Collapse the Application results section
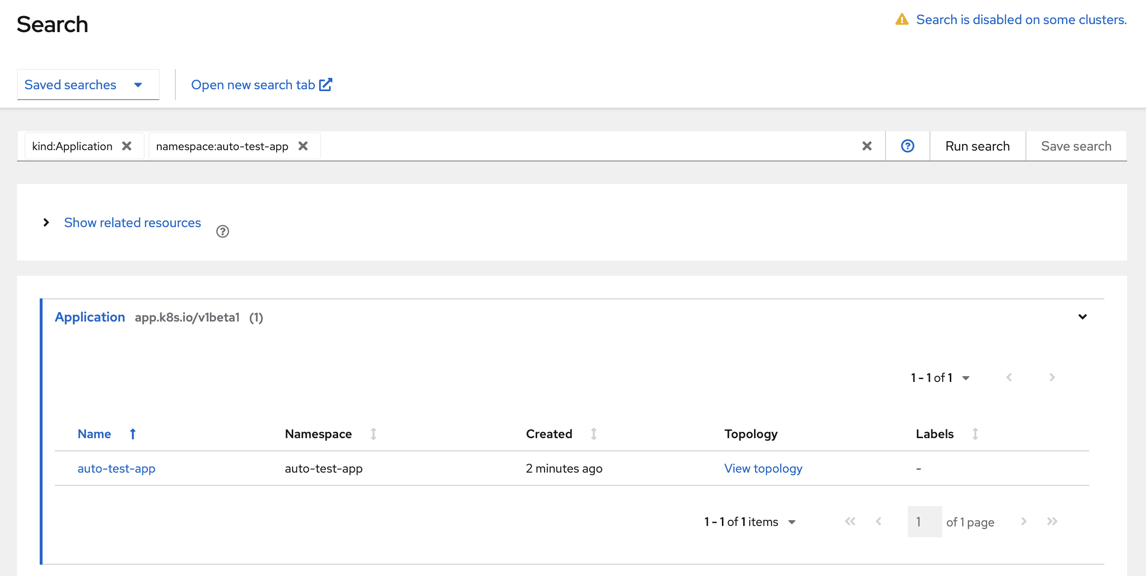The image size is (1146, 576). pos(1082,317)
